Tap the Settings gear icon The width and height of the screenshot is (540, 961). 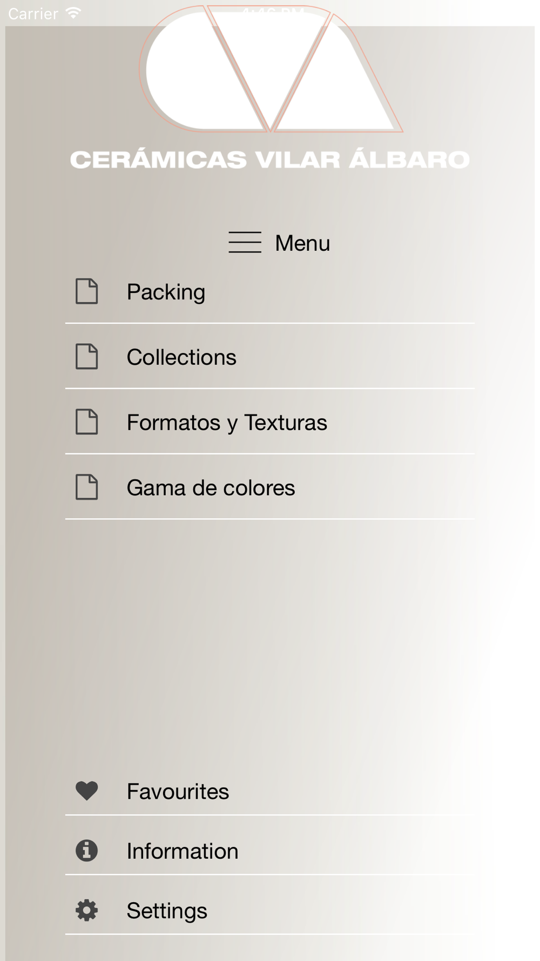point(86,910)
